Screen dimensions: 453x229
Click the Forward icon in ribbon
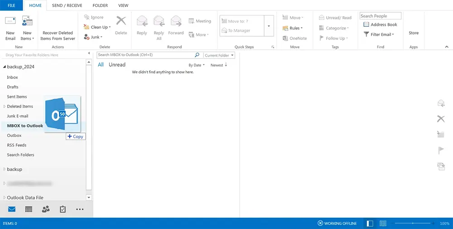(176, 21)
